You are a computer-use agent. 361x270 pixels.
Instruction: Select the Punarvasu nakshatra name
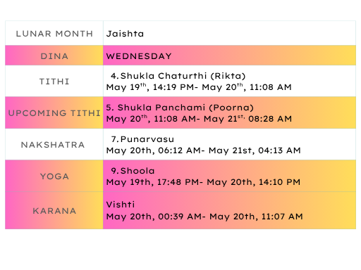click(142, 139)
